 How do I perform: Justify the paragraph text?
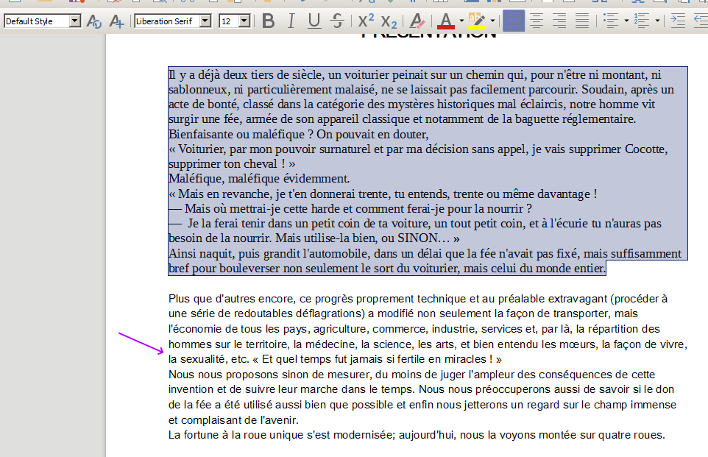[582, 21]
